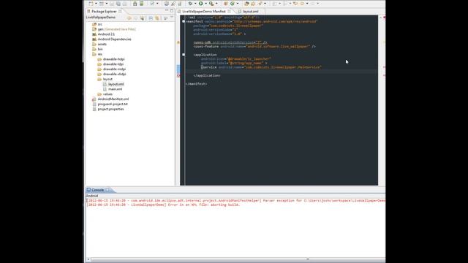
Task: Click the checkmark toolbar icon
Action: pos(152,4)
